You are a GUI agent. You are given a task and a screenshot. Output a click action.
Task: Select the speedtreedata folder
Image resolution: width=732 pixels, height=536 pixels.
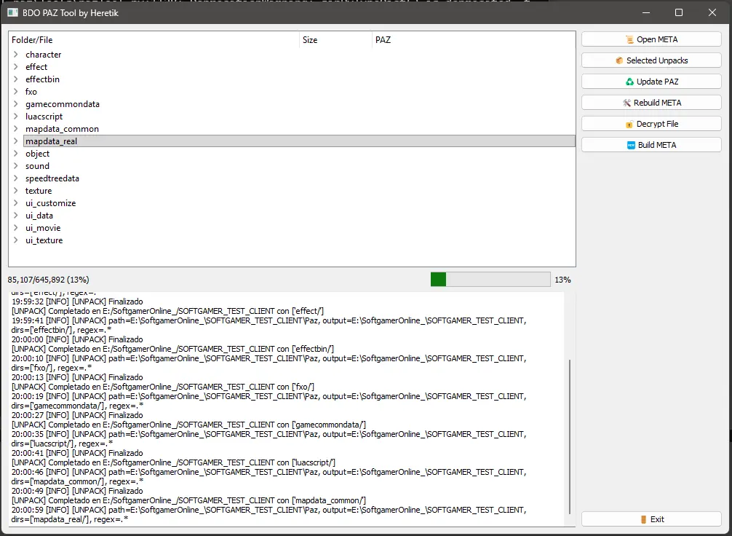tap(52, 178)
